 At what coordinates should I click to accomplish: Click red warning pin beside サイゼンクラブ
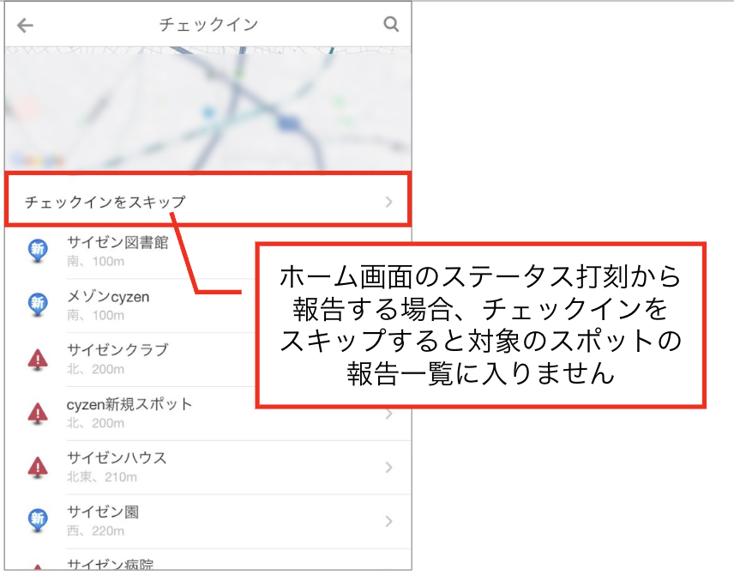click(38, 360)
